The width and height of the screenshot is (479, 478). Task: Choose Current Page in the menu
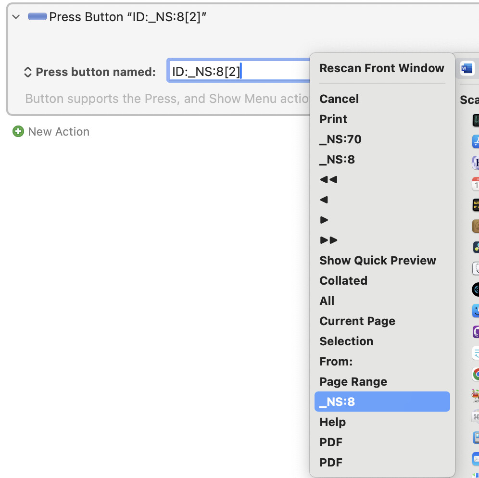click(357, 321)
